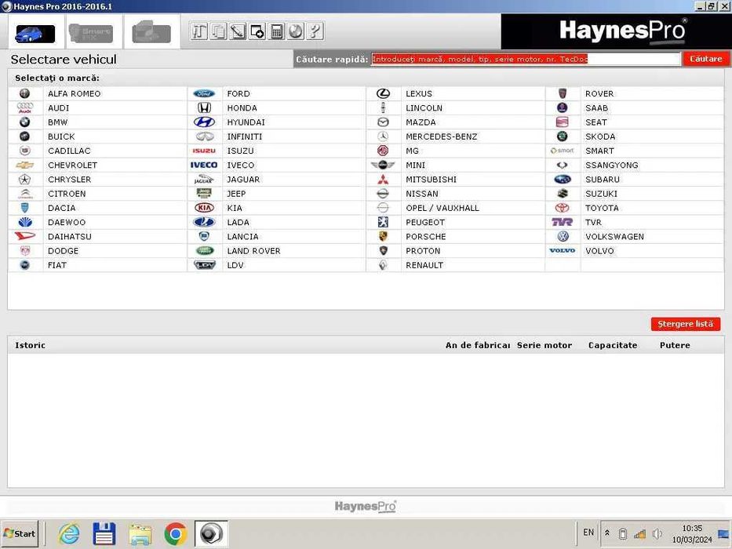Open the blue car vehicle tab

(35, 33)
